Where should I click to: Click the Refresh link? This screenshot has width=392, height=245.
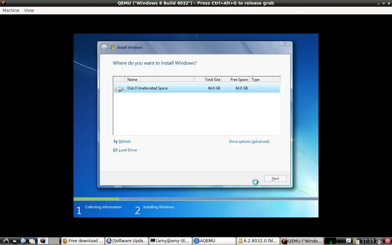click(x=125, y=141)
